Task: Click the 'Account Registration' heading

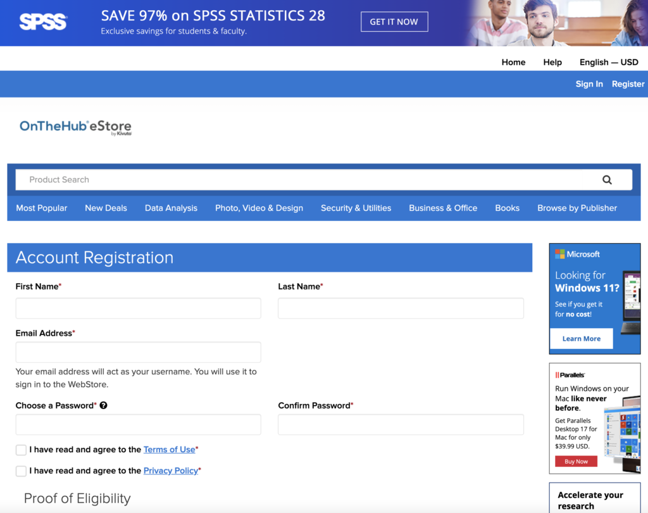Action: (95, 257)
